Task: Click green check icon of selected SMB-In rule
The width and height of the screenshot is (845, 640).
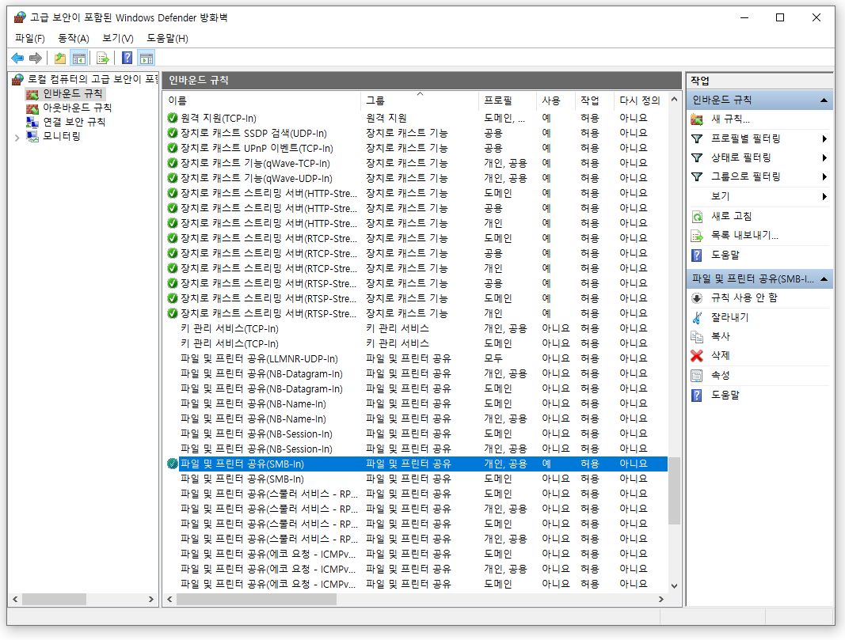Action: click(x=173, y=464)
